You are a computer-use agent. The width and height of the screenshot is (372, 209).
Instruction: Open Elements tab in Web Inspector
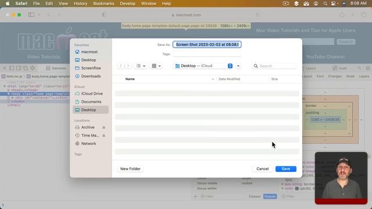(x=56, y=69)
